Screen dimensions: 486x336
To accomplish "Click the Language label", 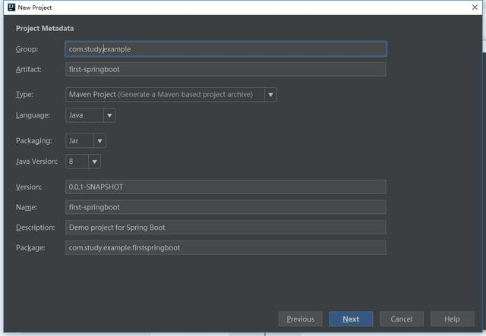I will coord(33,115).
